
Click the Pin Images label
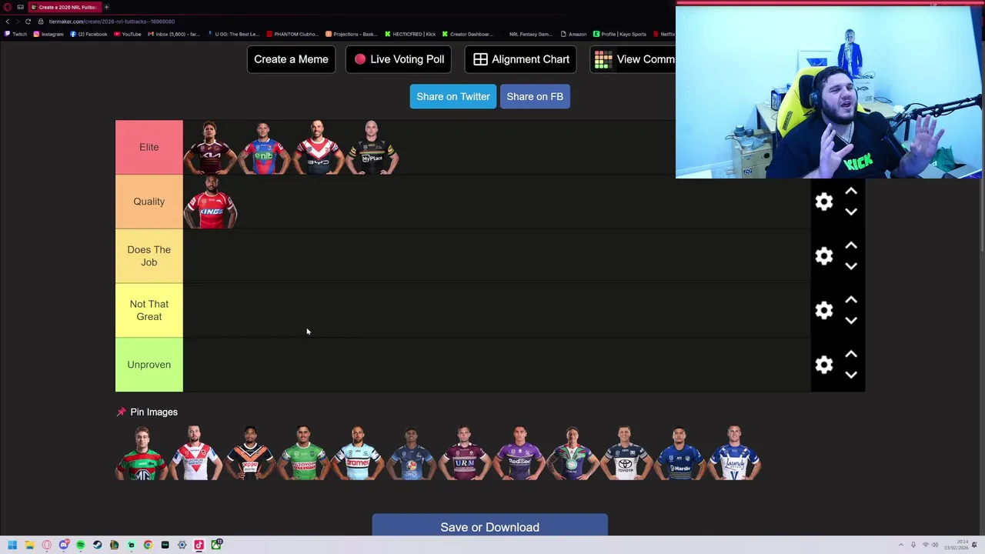pyautogui.click(x=154, y=412)
